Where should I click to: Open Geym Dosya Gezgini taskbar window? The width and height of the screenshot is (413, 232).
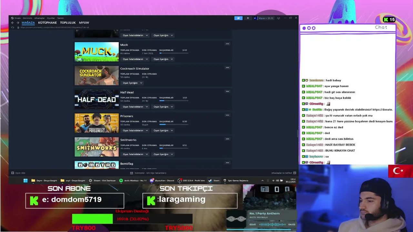44,180
